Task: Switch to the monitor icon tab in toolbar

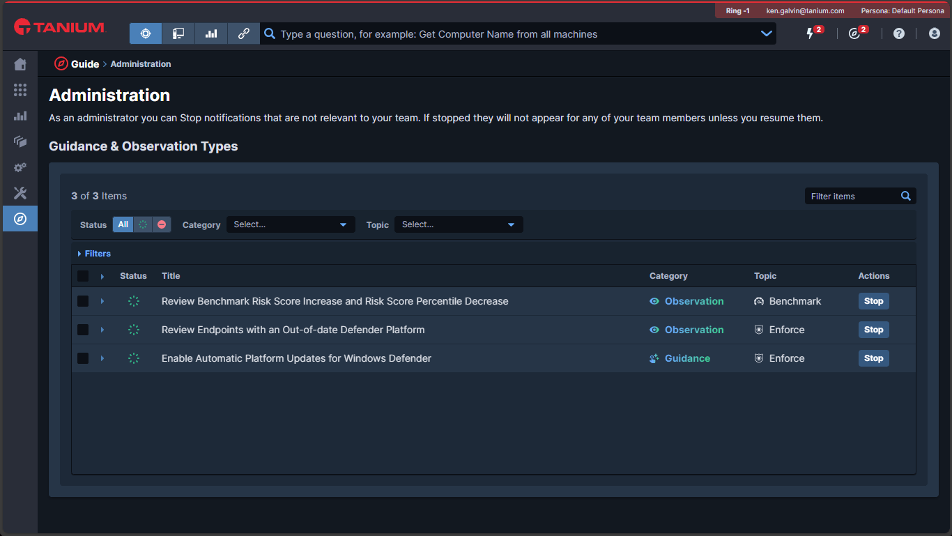Action: click(x=178, y=33)
